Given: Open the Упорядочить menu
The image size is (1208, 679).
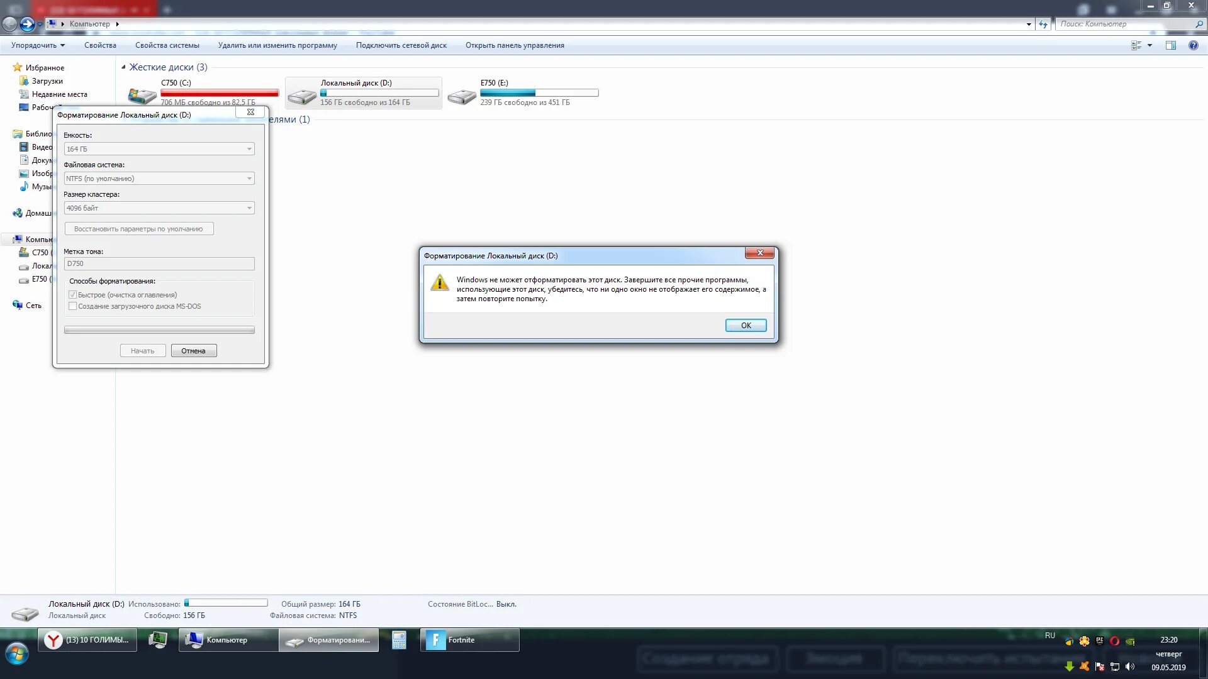Looking at the screenshot, I should click(38, 45).
